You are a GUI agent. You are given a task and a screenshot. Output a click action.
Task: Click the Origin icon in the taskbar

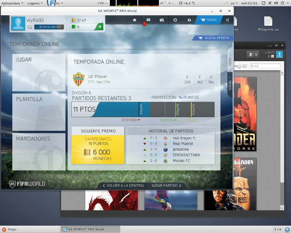pyautogui.click(x=4, y=229)
